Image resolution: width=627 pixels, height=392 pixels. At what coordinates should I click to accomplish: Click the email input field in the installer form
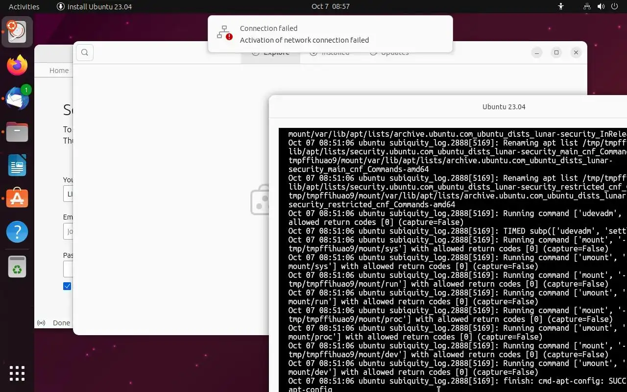click(x=68, y=231)
